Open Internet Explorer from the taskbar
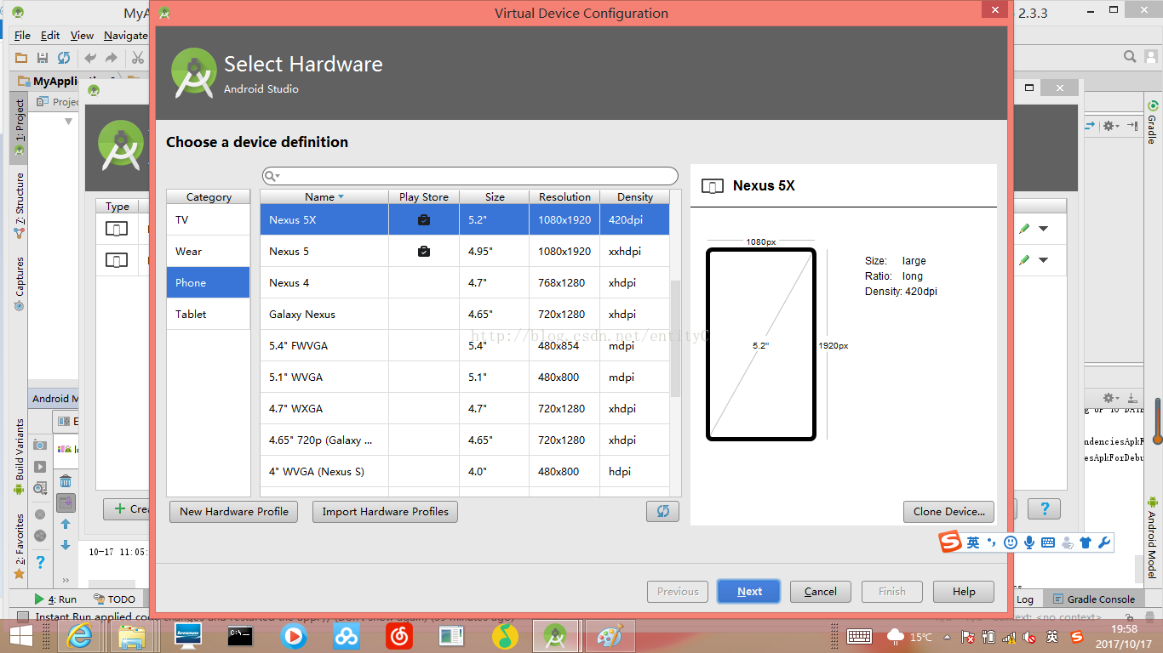The width and height of the screenshot is (1163, 653). 80,636
